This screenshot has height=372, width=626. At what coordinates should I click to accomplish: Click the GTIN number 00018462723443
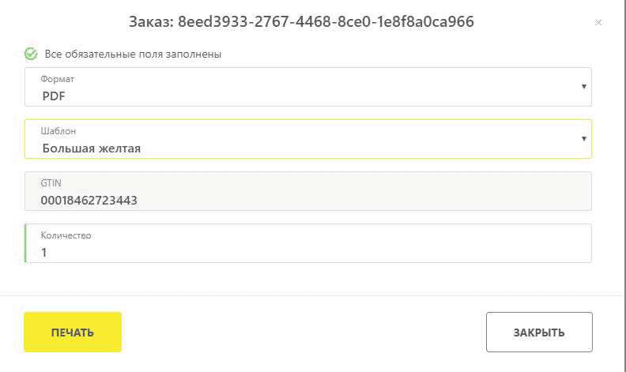pos(89,201)
